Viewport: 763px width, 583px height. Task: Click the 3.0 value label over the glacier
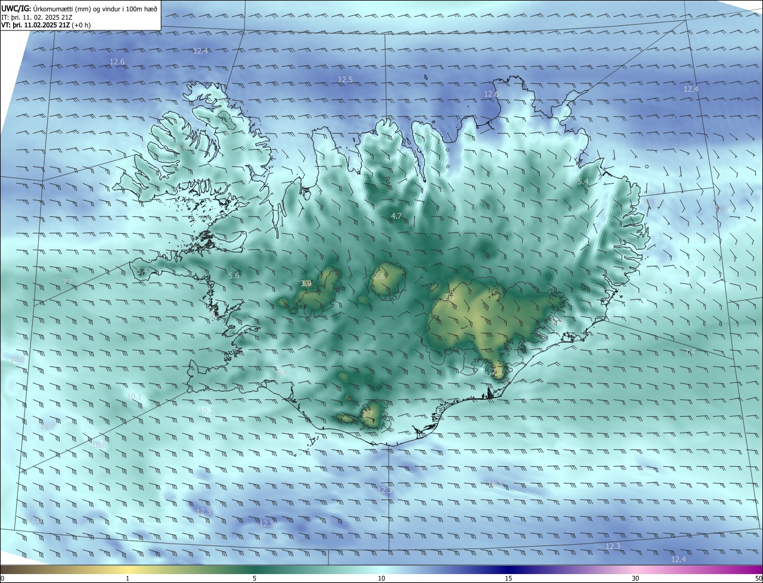(306, 283)
